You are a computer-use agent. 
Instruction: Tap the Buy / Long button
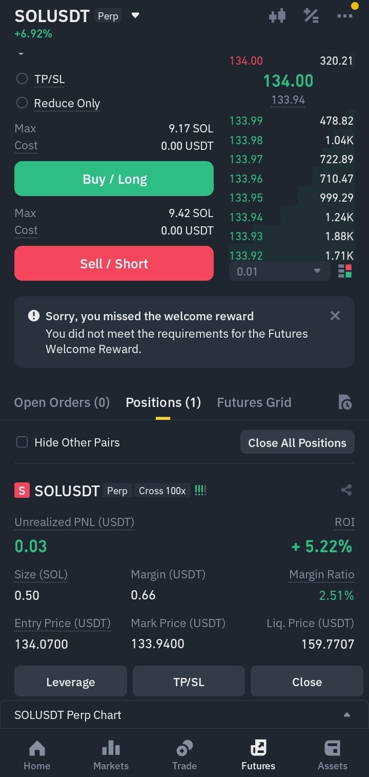pyautogui.click(x=114, y=179)
